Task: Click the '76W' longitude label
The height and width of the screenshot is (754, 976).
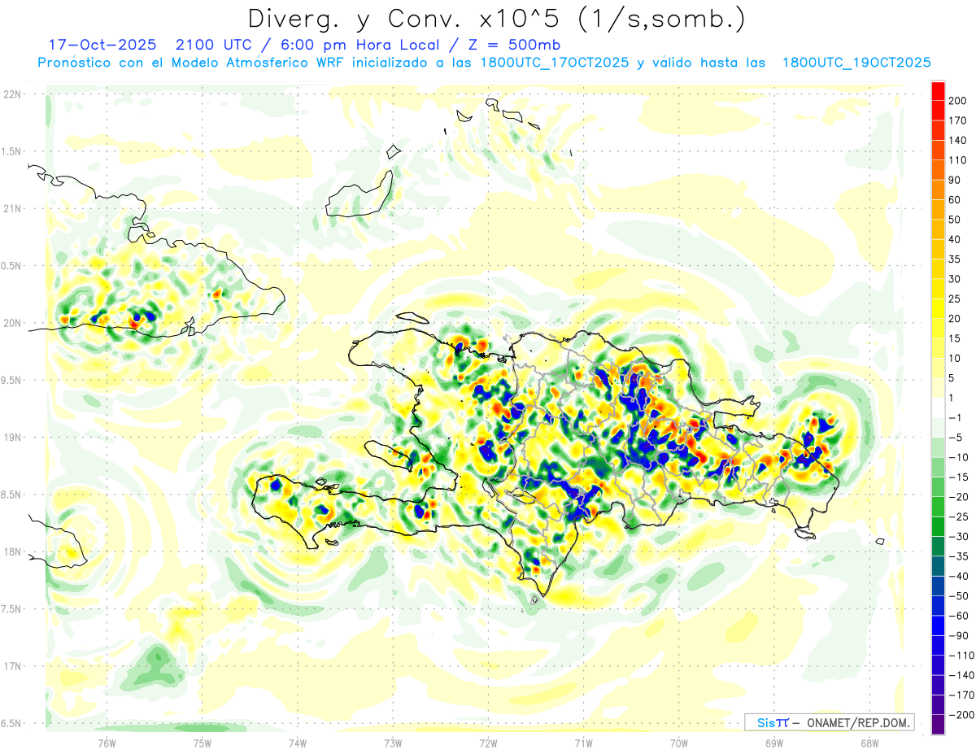Action: point(107,743)
